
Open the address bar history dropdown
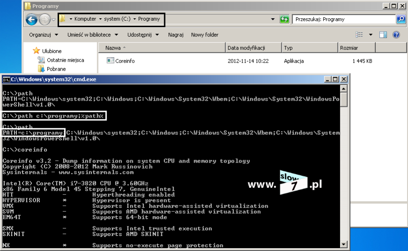(273, 19)
